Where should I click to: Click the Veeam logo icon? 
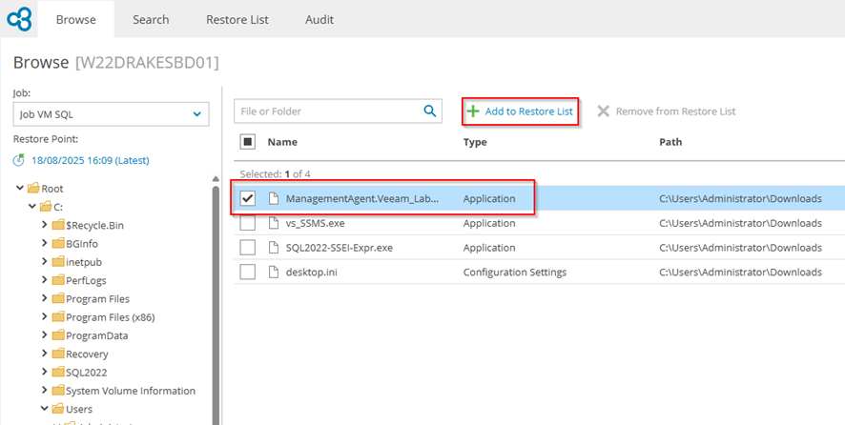[18, 19]
